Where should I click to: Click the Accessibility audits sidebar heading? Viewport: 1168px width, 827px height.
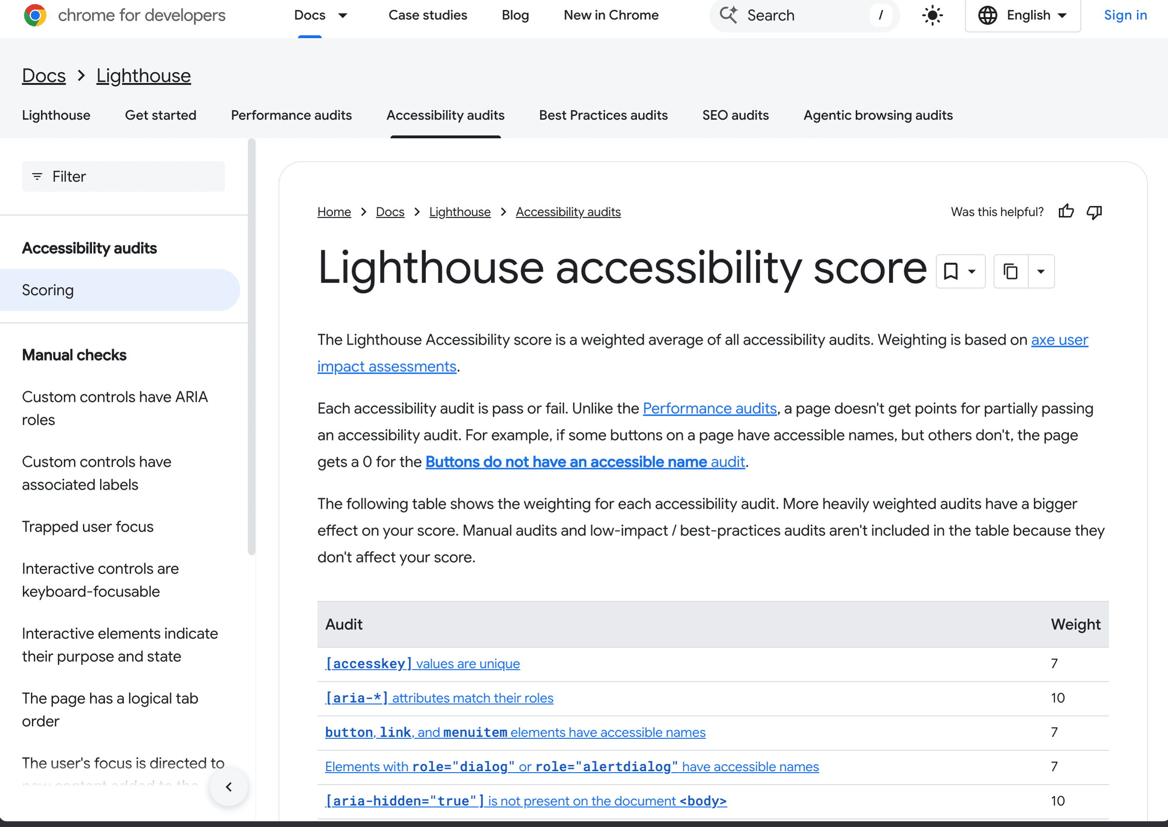point(89,248)
